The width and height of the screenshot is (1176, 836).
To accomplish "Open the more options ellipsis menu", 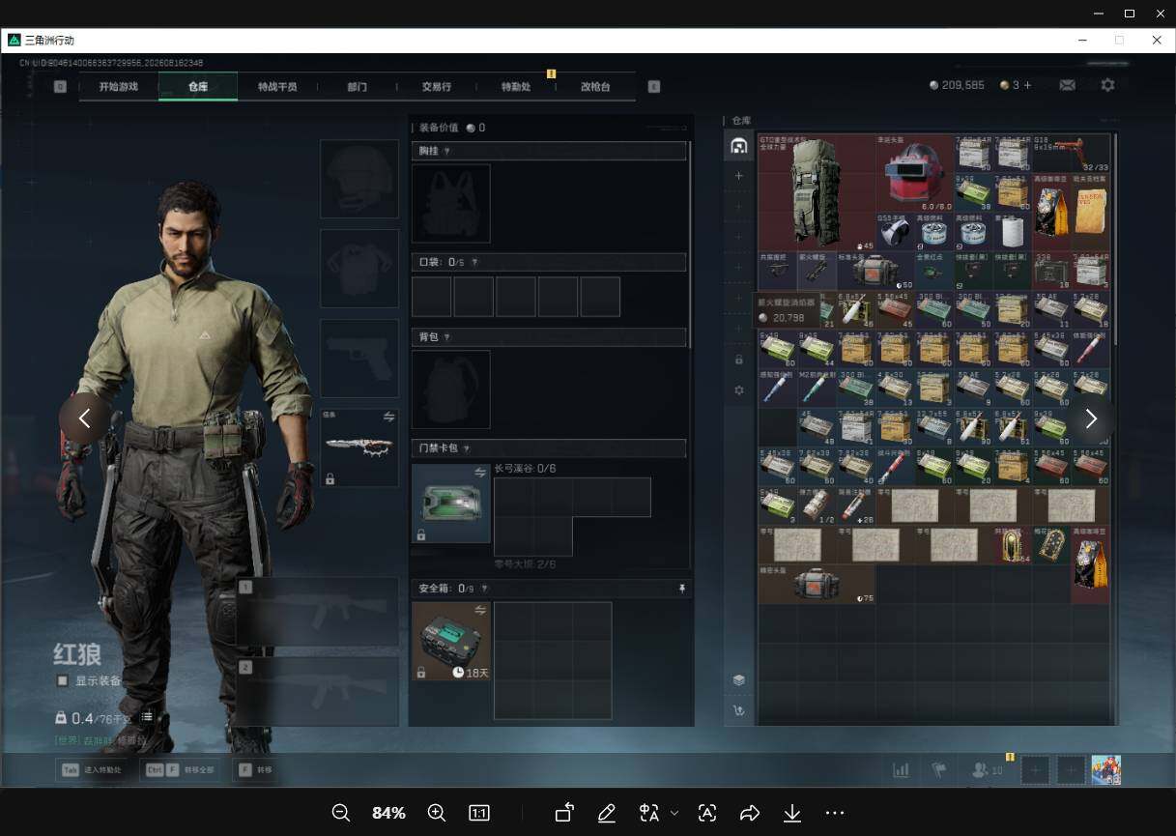I will click(835, 813).
